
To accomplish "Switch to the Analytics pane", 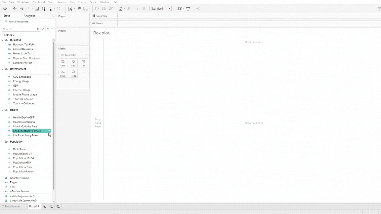I will (x=29, y=16).
